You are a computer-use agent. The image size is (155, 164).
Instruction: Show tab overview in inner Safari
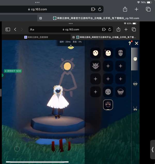coord(134,30)
